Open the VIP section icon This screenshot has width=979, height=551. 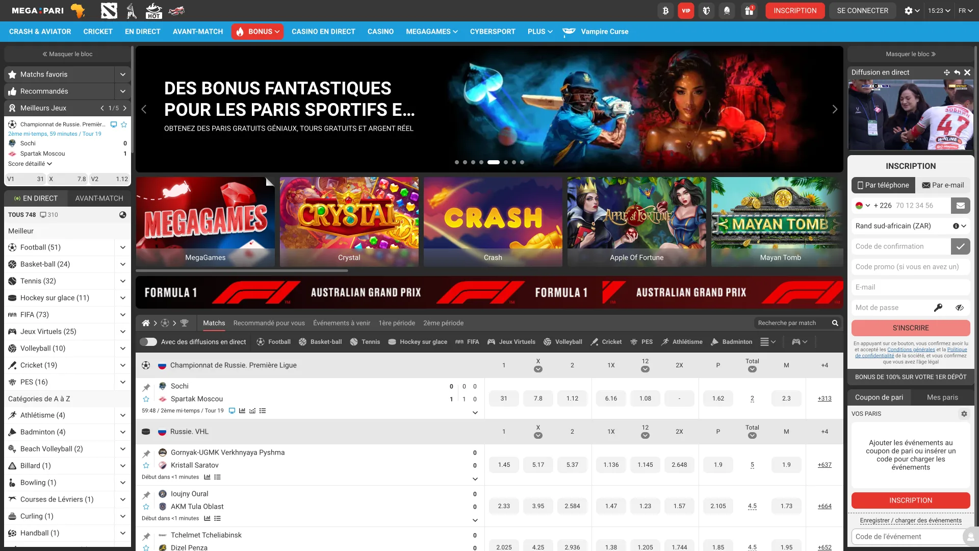pyautogui.click(x=686, y=10)
